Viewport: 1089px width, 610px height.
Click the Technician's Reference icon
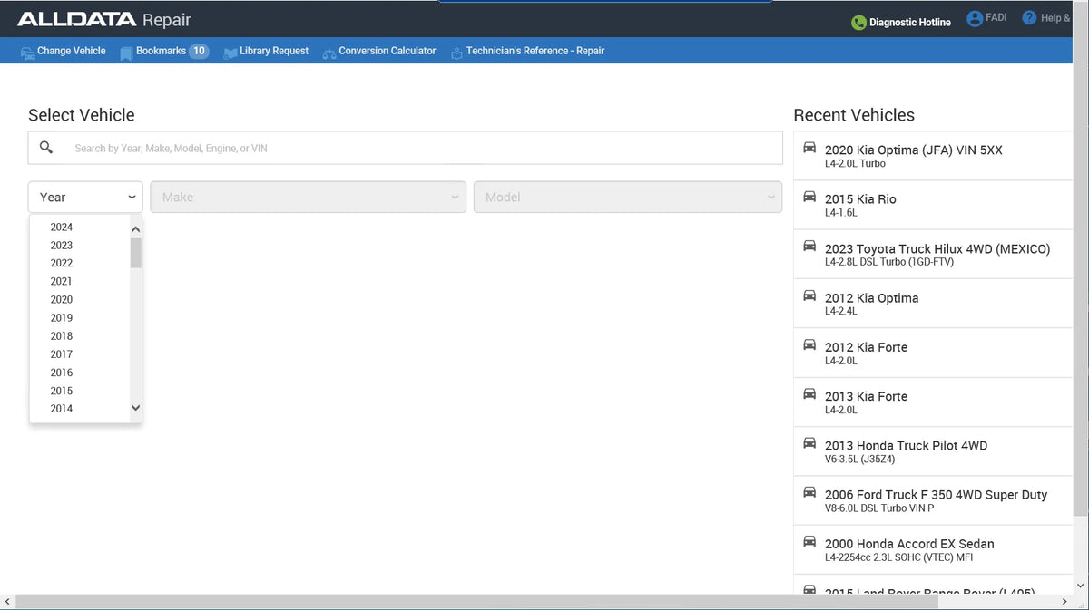pyautogui.click(x=456, y=53)
